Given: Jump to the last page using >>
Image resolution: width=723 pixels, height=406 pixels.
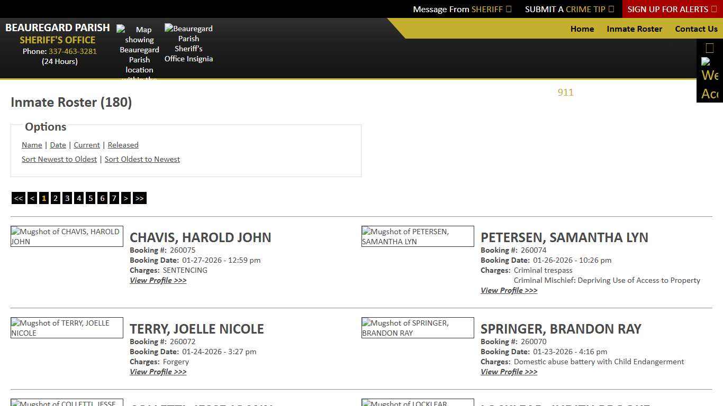Looking at the screenshot, I should click(139, 198).
